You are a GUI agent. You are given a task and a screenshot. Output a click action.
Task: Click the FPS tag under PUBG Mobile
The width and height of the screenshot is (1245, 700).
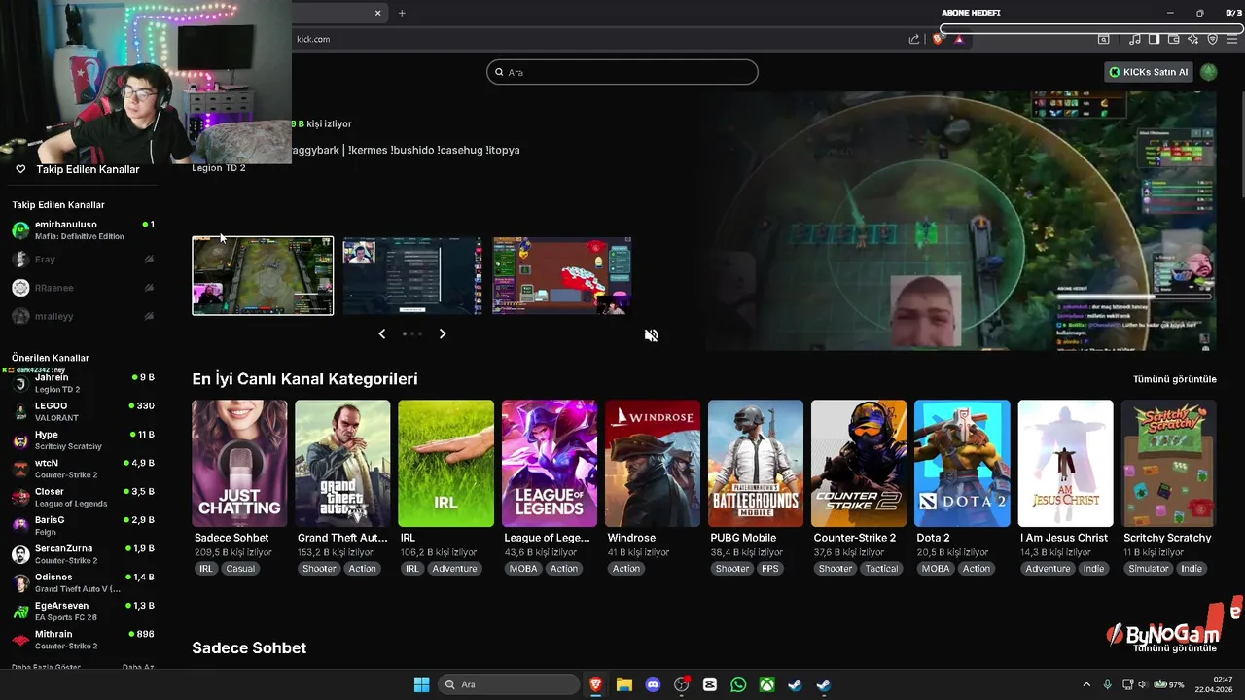(x=770, y=569)
